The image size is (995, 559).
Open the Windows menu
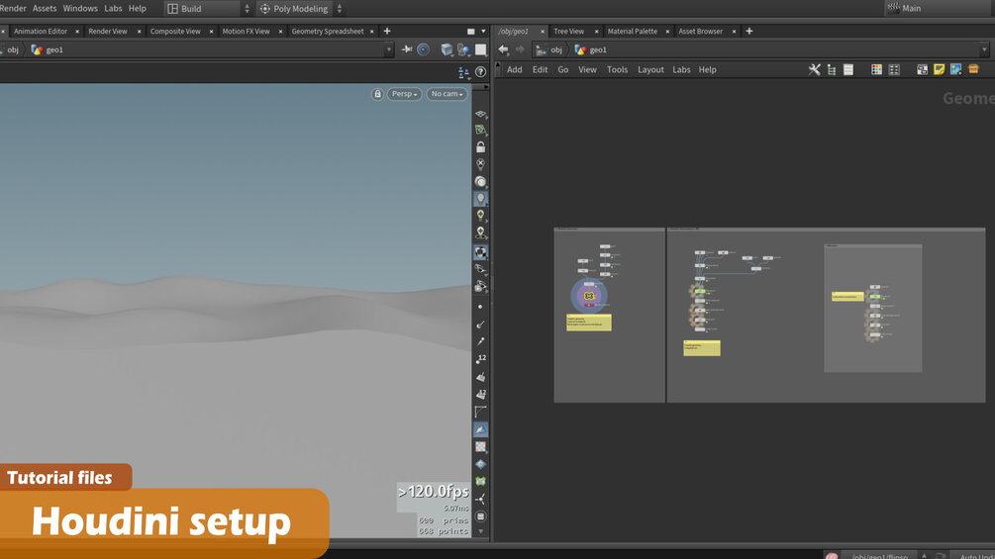pos(80,8)
